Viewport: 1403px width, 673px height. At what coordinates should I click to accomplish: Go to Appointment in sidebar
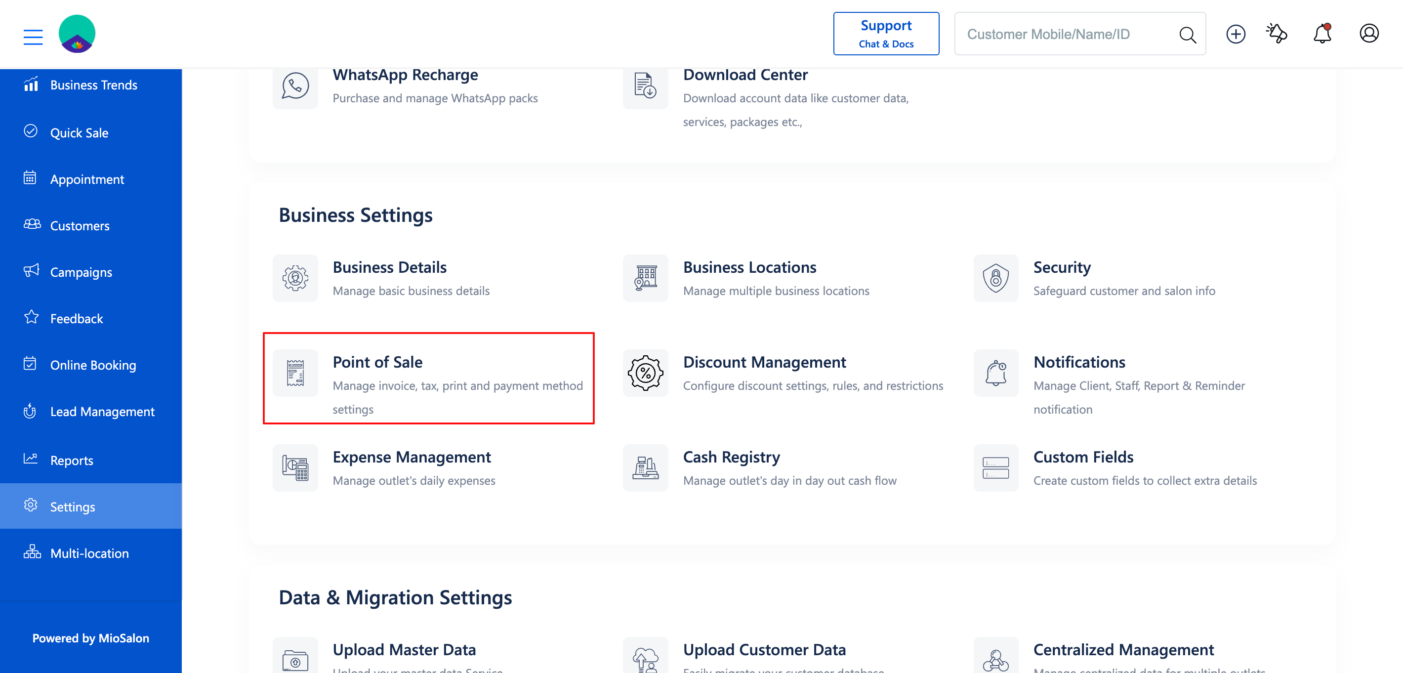[x=91, y=179]
